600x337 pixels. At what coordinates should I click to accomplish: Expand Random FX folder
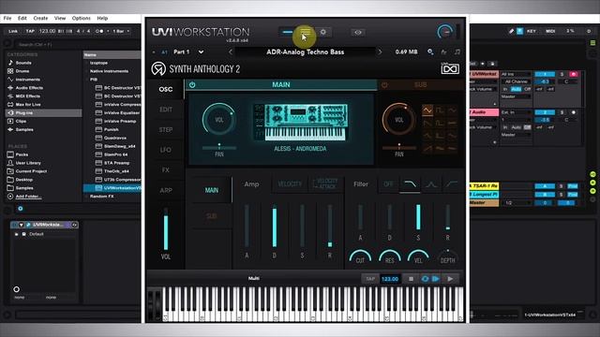(x=102, y=197)
